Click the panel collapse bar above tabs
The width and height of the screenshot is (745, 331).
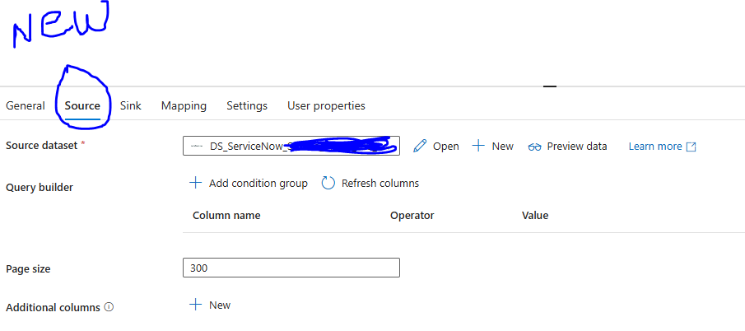[x=550, y=86]
